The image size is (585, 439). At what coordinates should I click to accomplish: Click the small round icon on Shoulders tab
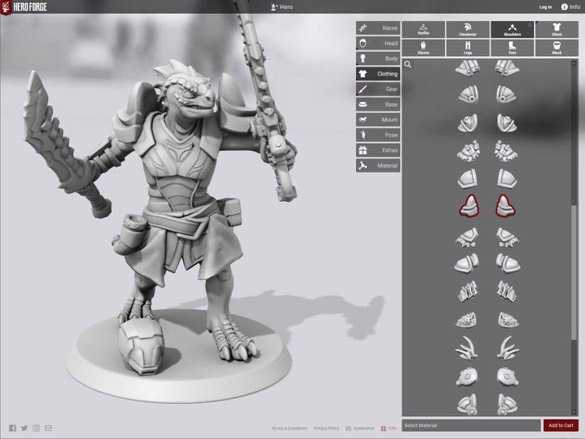(x=530, y=25)
